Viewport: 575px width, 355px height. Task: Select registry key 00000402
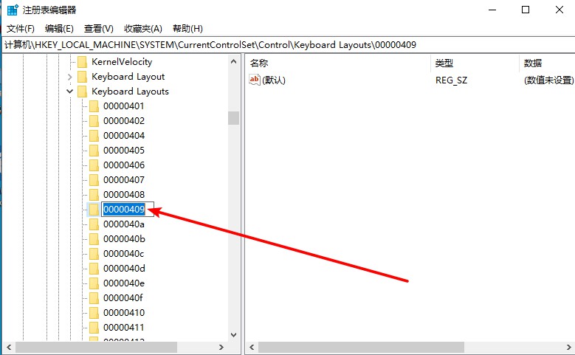point(123,120)
